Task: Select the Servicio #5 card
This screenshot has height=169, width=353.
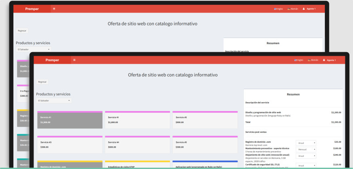Action: (205, 144)
